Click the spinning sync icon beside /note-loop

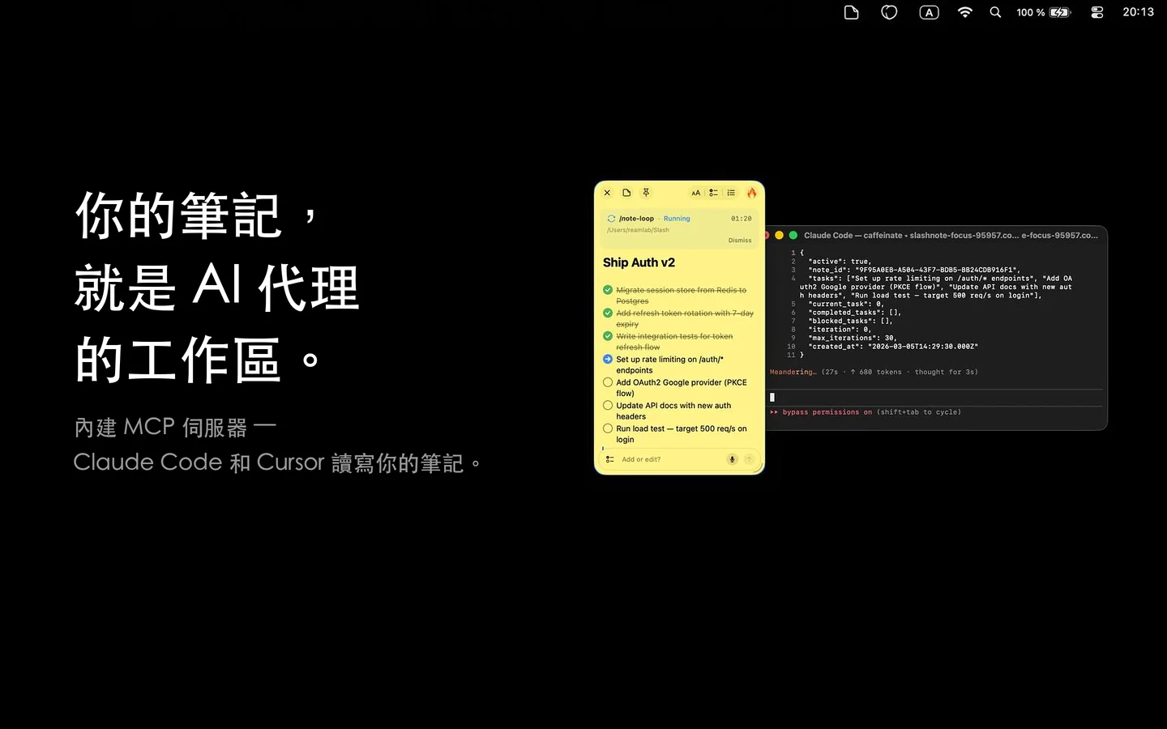611,219
